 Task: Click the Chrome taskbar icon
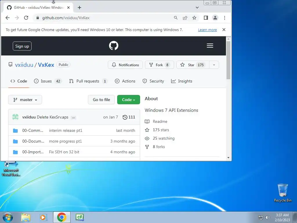(62, 217)
